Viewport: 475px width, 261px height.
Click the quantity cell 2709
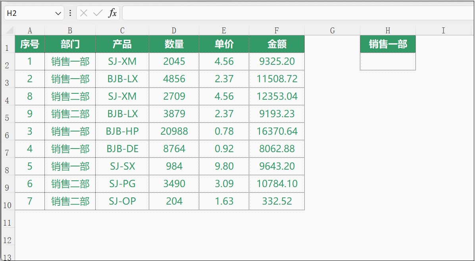[x=174, y=97]
